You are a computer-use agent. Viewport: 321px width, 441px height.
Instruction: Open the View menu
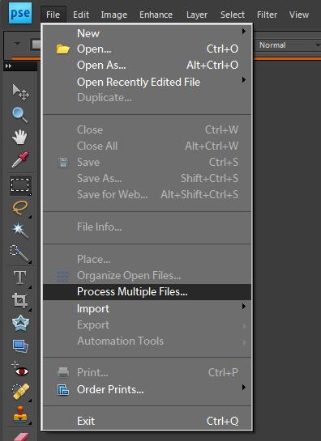pos(299,15)
